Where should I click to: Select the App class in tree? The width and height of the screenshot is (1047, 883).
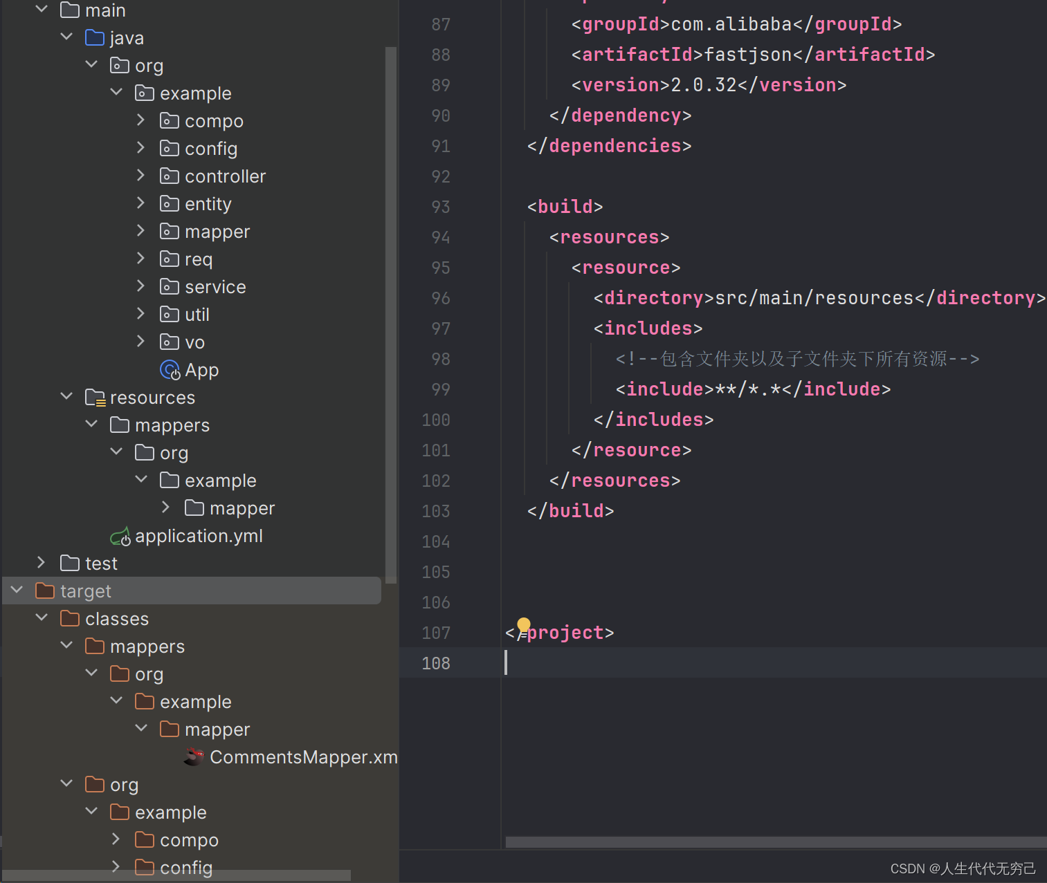point(202,370)
